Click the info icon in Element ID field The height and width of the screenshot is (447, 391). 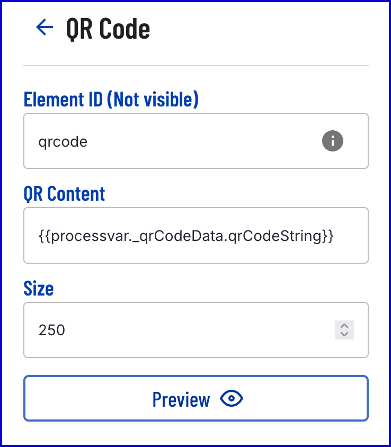pyautogui.click(x=333, y=141)
